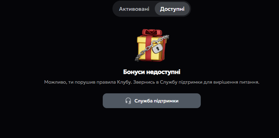Switch to the Активовані tab
This screenshot has width=279, height=138.
(x=134, y=9)
